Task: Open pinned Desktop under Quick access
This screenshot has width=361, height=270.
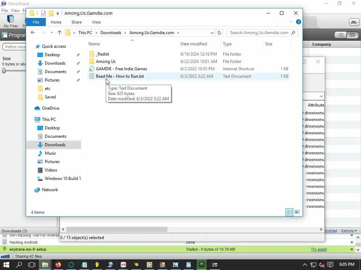Action: click(52, 54)
